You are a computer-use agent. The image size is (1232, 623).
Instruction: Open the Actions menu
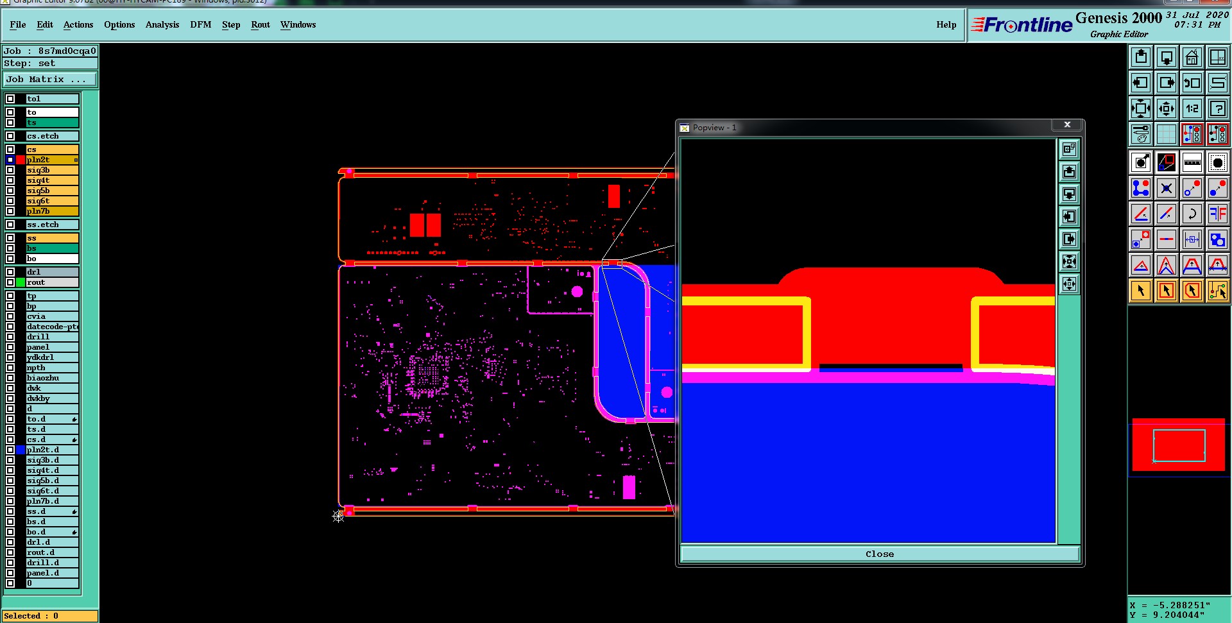(x=78, y=24)
